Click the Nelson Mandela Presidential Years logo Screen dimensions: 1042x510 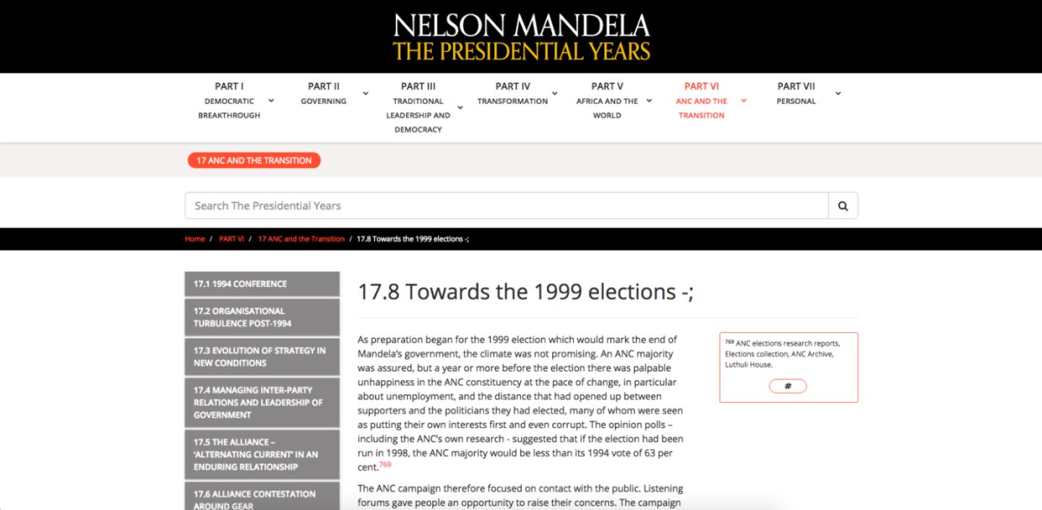pos(522,36)
